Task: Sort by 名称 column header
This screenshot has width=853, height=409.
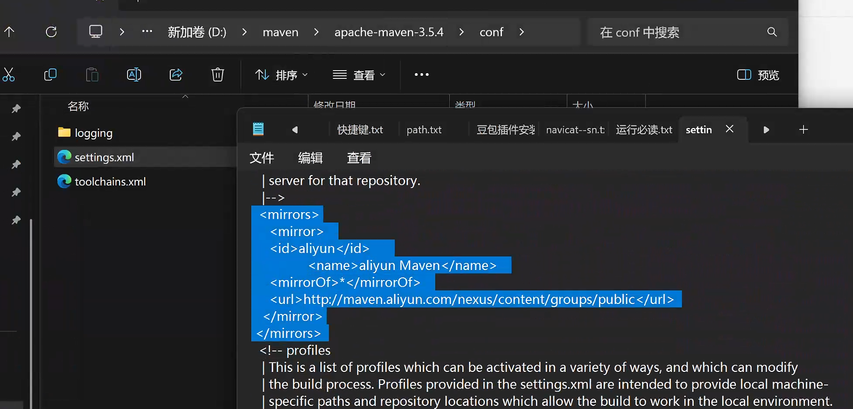Action: [x=78, y=106]
